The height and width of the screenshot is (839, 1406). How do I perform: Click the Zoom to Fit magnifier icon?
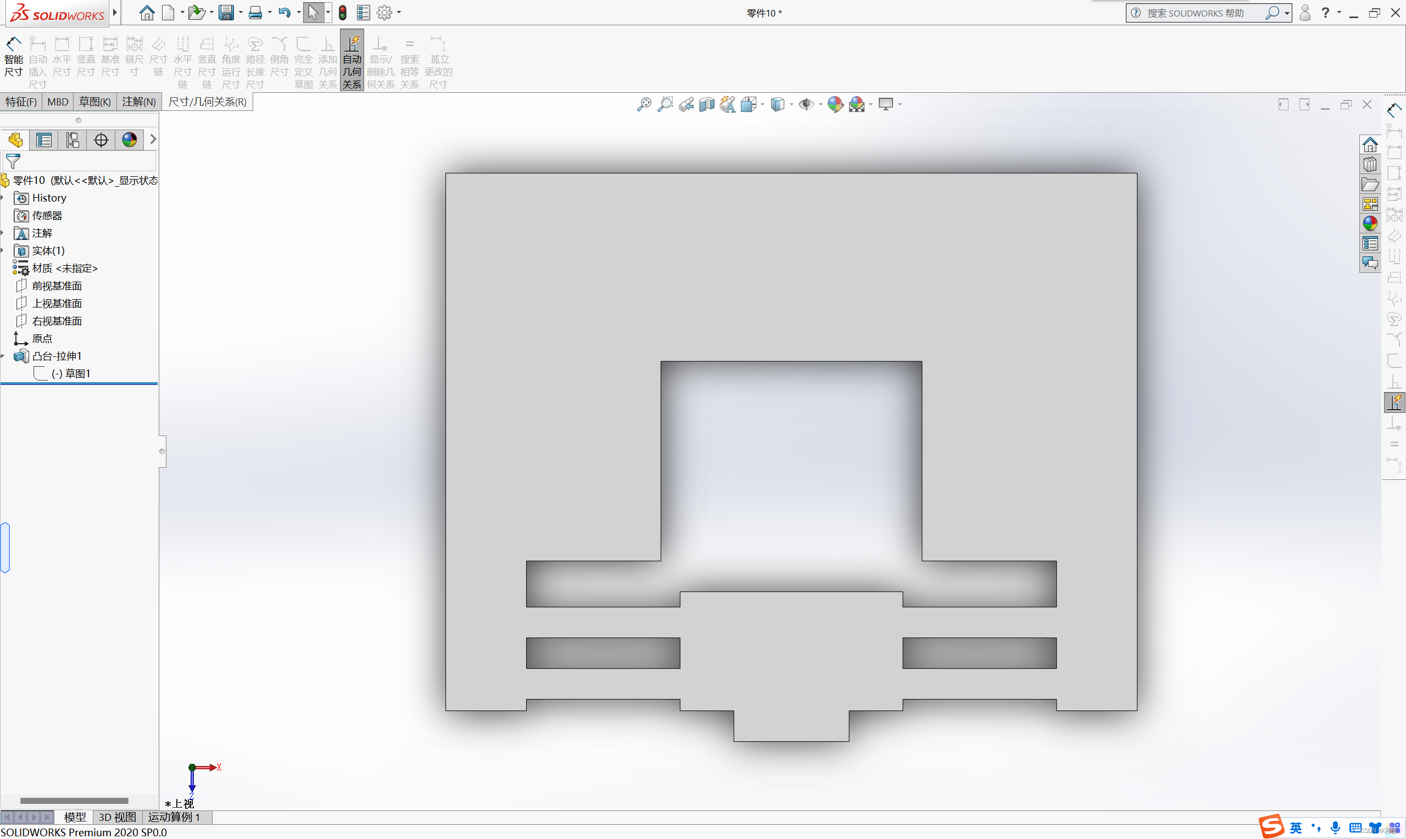644,104
